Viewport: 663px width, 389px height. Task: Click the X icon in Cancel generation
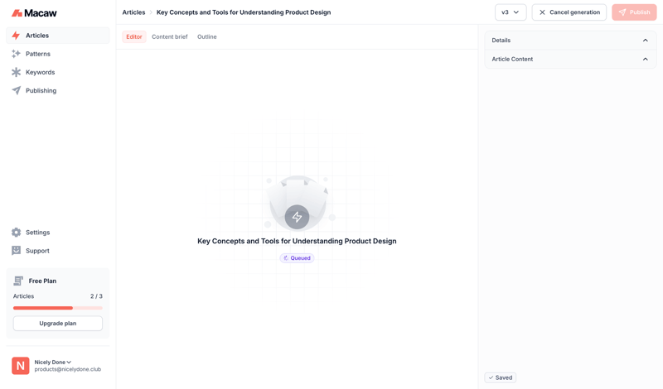coord(542,12)
